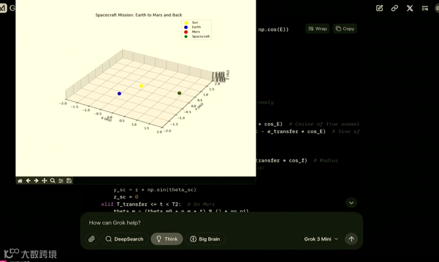Click the xAI logo in top corner

[x=3, y=8]
